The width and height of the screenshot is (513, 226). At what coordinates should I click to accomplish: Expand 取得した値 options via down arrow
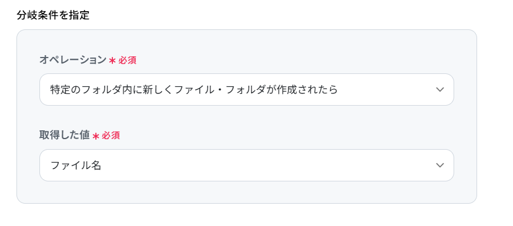[x=440, y=166]
